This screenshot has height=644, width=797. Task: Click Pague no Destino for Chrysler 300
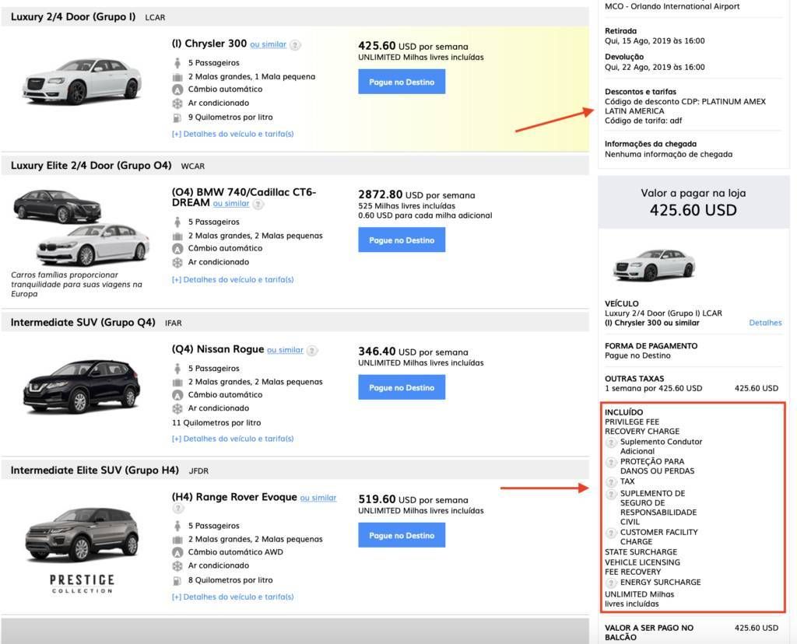[x=402, y=82]
